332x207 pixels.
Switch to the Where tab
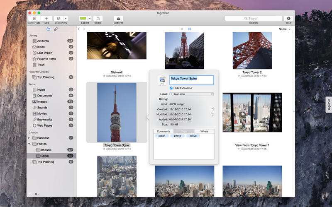(x=204, y=131)
